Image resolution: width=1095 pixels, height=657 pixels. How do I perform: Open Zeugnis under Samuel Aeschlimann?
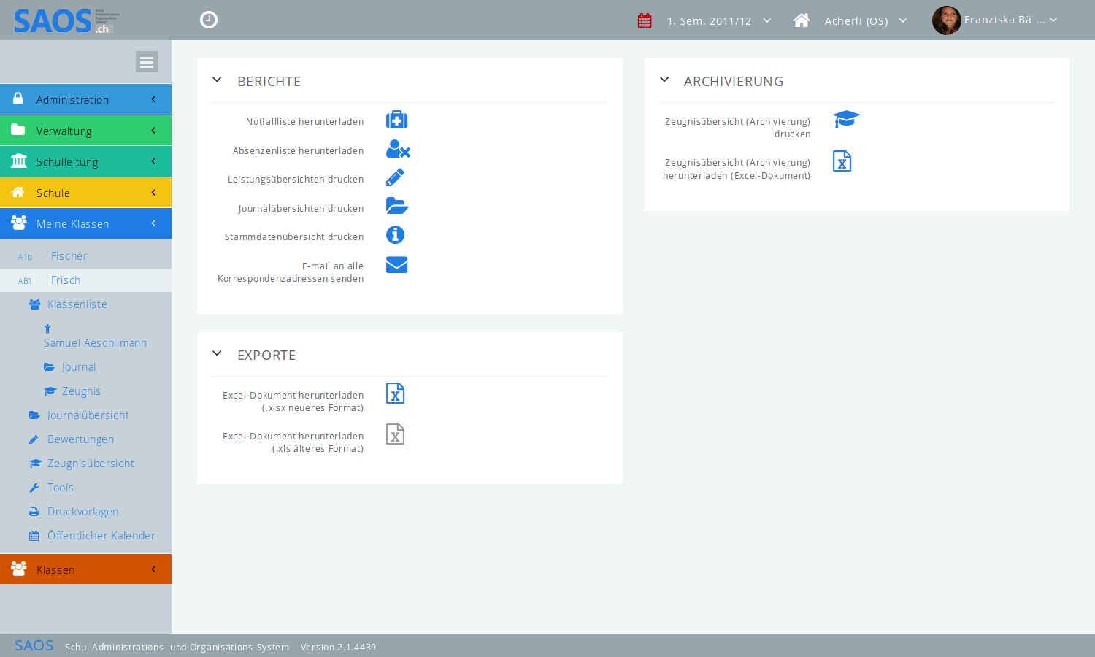[81, 391]
